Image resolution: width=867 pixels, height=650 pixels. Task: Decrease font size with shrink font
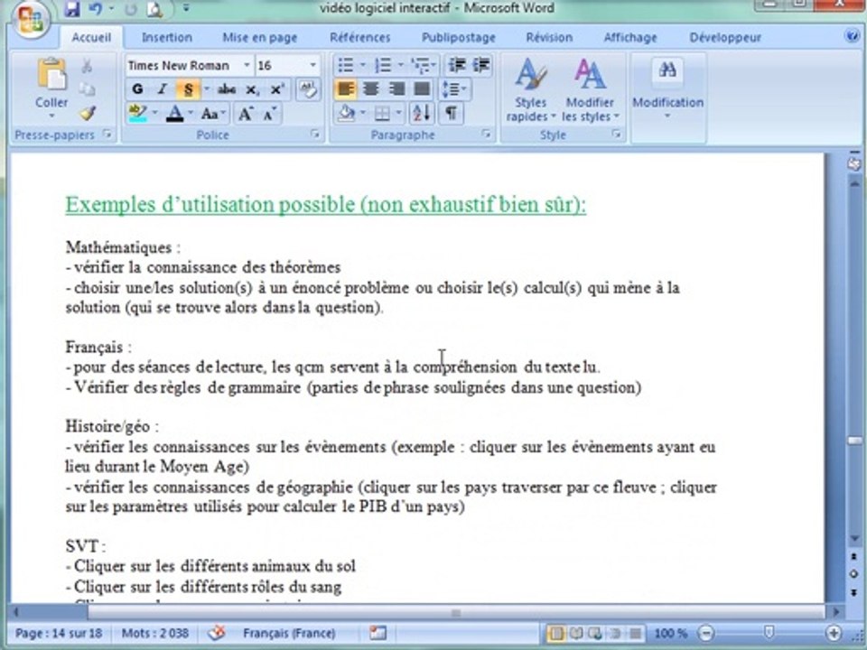[x=270, y=114]
